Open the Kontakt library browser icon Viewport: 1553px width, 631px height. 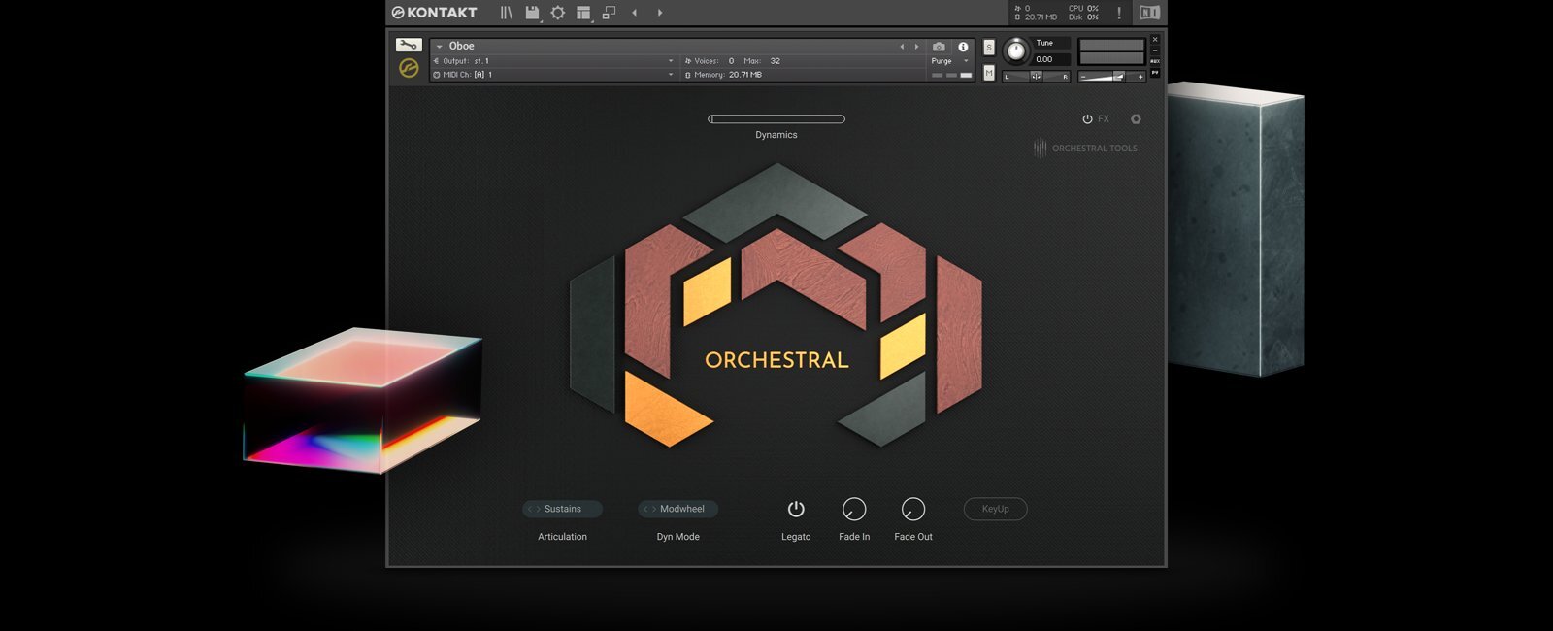click(506, 13)
